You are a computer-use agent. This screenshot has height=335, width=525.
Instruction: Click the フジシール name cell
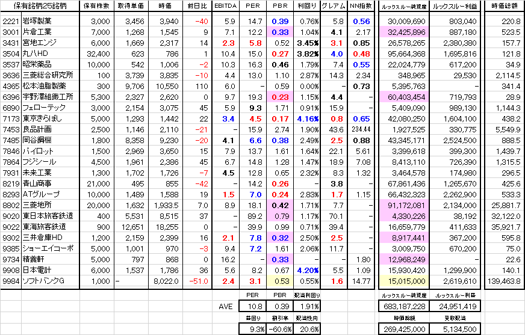pos(39,162)
